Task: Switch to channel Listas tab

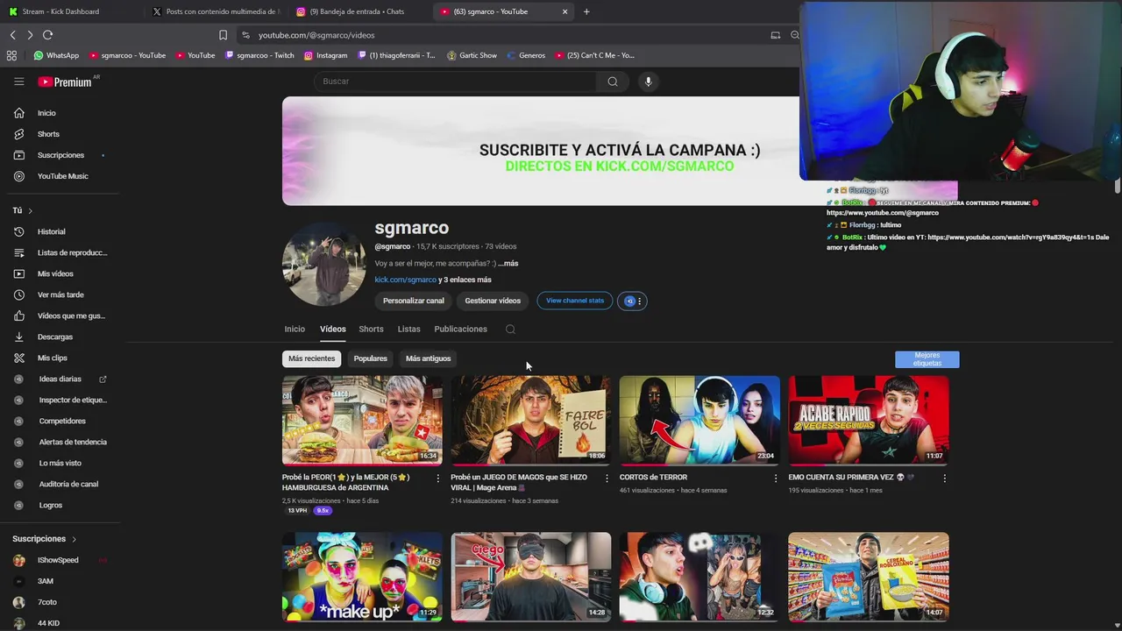Action: pyautogui.click(x=408, y=330)
